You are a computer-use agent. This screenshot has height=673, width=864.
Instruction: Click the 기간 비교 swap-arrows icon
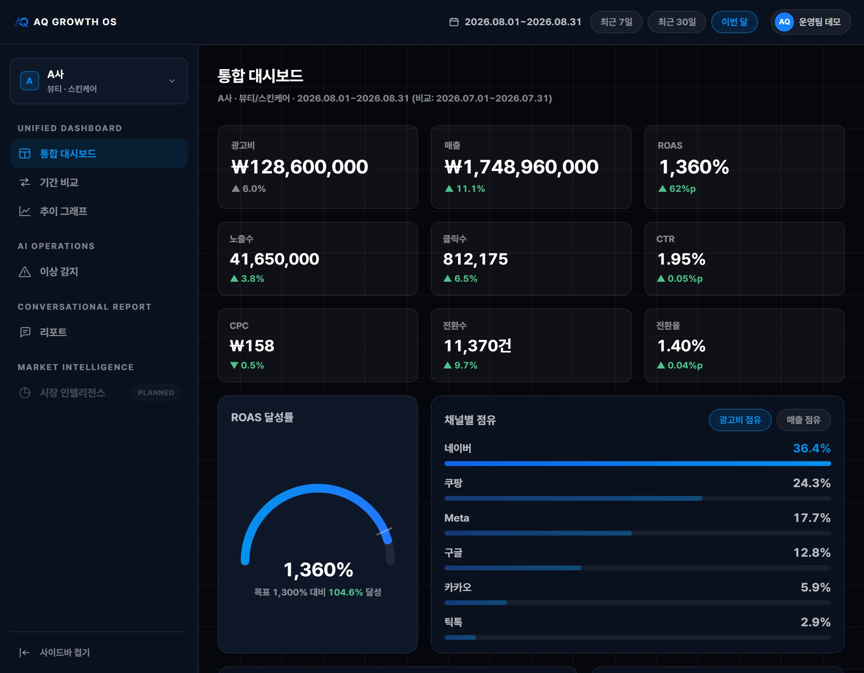click(25, 182)
